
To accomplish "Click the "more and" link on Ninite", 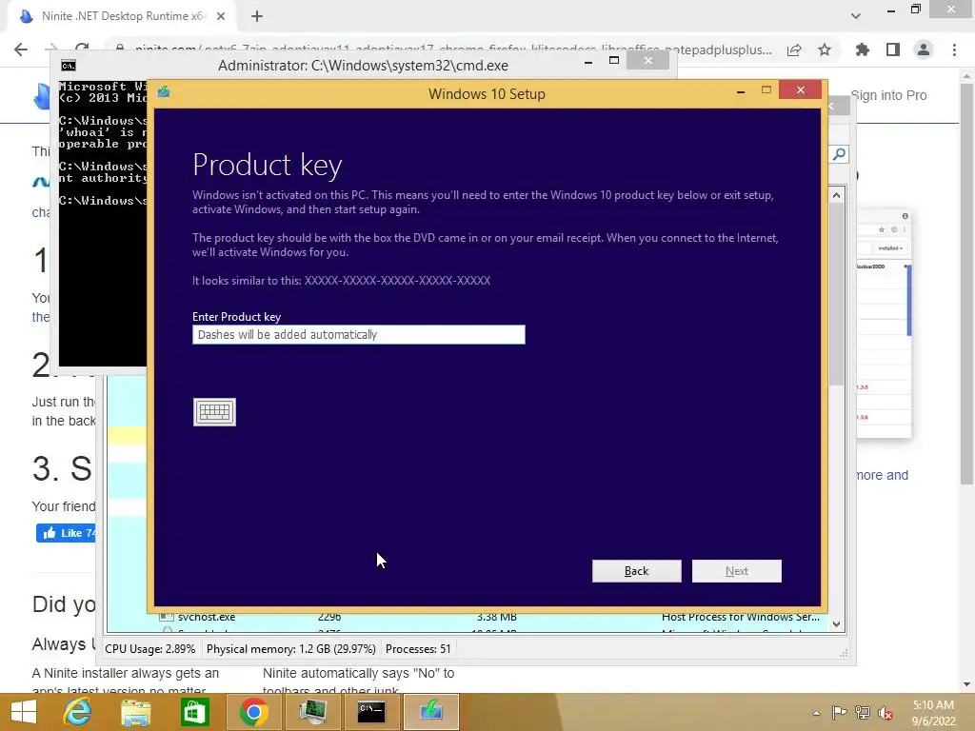I will point(882,475).
